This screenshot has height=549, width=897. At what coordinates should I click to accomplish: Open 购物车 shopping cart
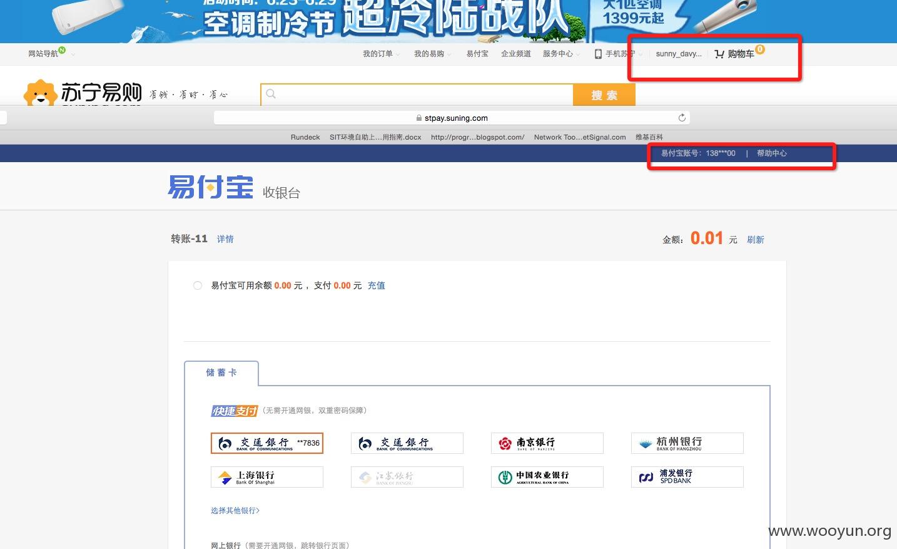coord(741,54)
